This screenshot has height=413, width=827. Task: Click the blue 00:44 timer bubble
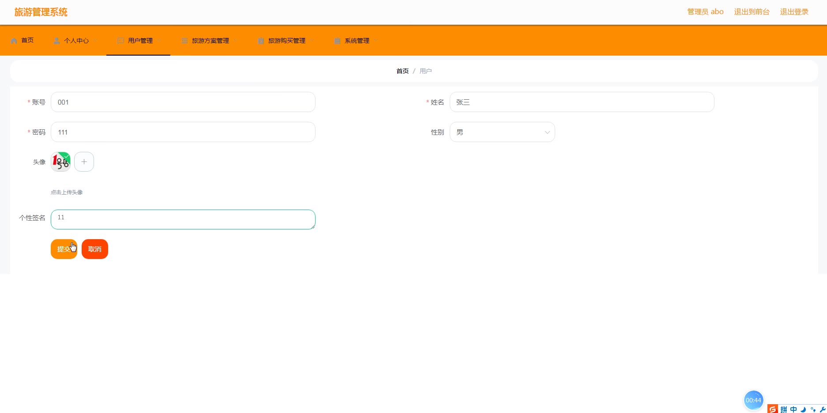[753, 400]
